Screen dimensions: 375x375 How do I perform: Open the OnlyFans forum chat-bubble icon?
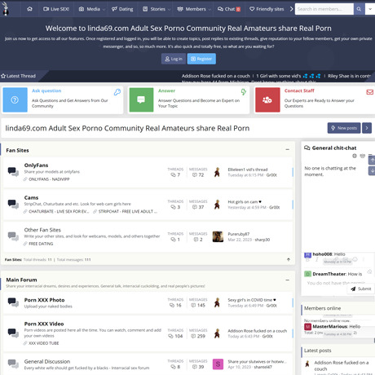(x=13, y=172)
